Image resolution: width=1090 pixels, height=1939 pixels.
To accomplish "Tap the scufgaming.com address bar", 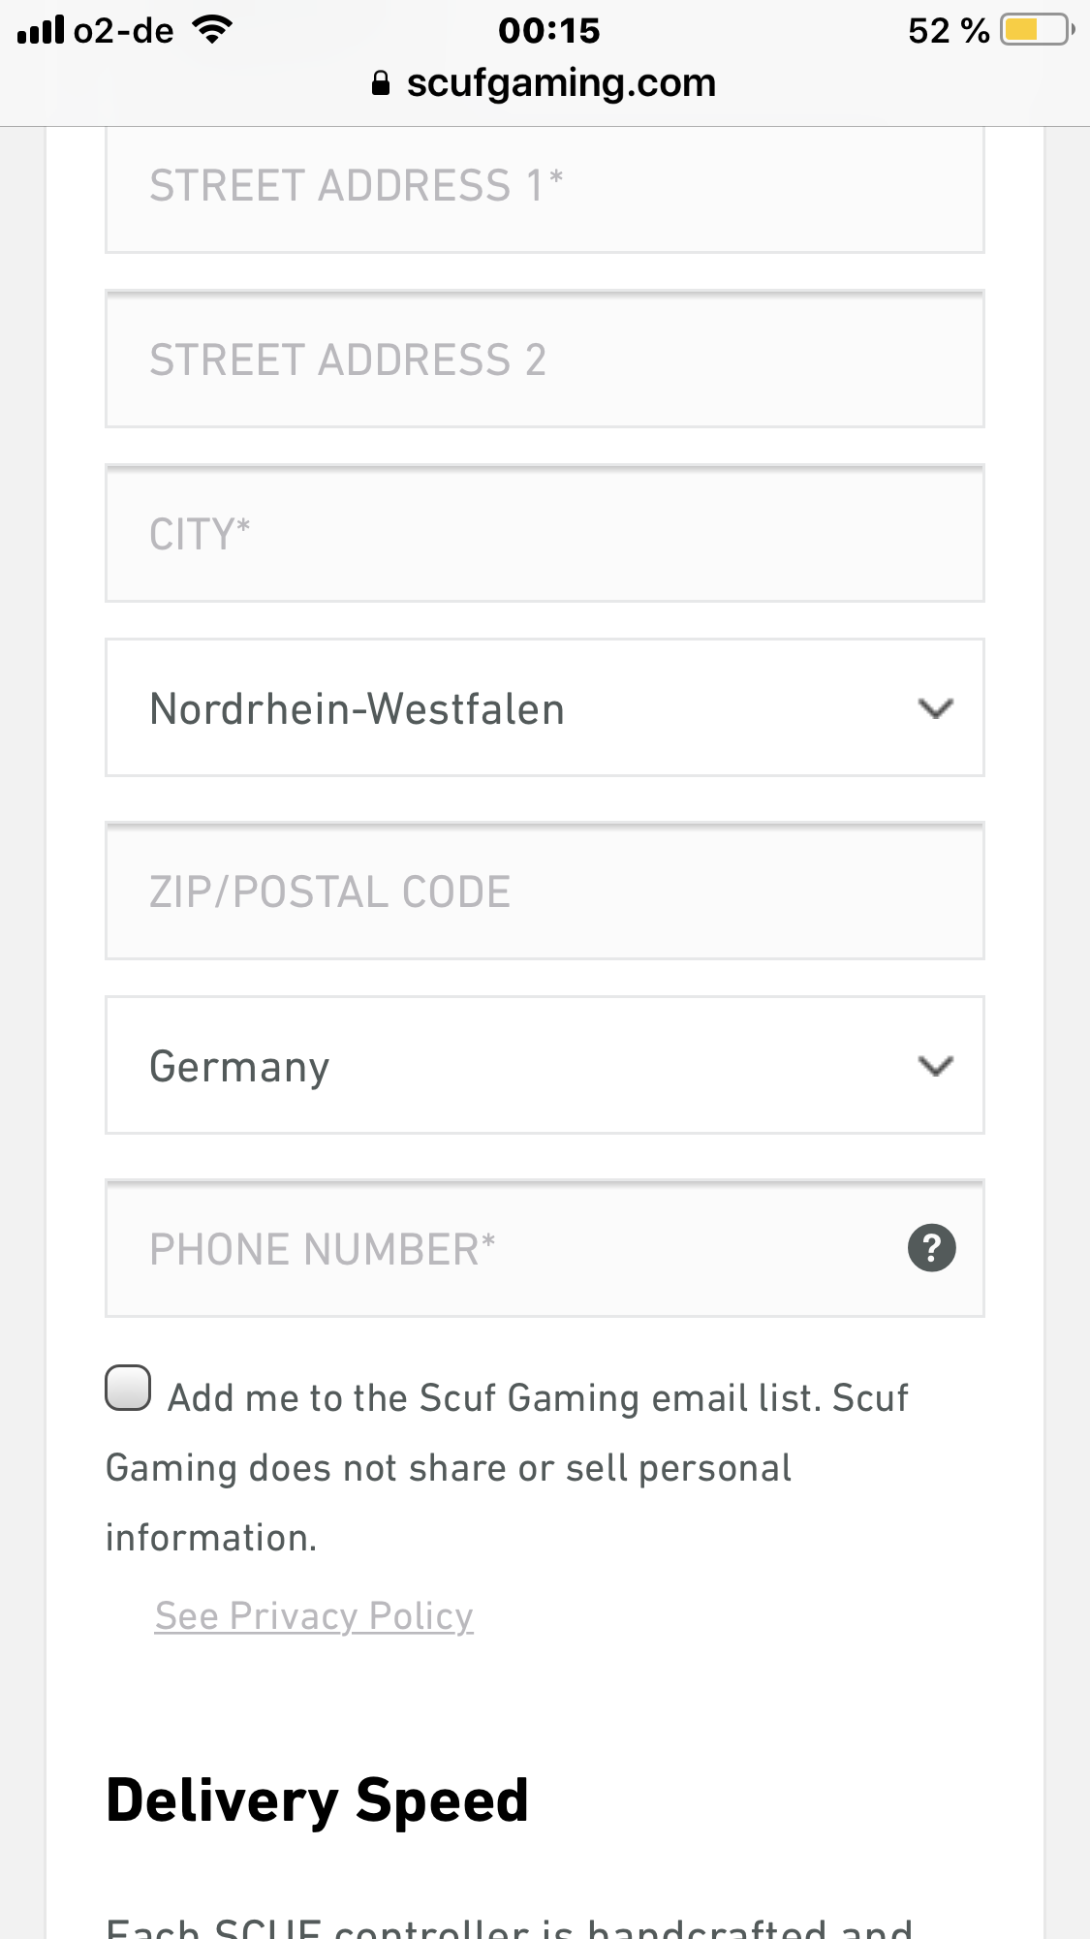I will pyautogui.click(x=562, y=81).
